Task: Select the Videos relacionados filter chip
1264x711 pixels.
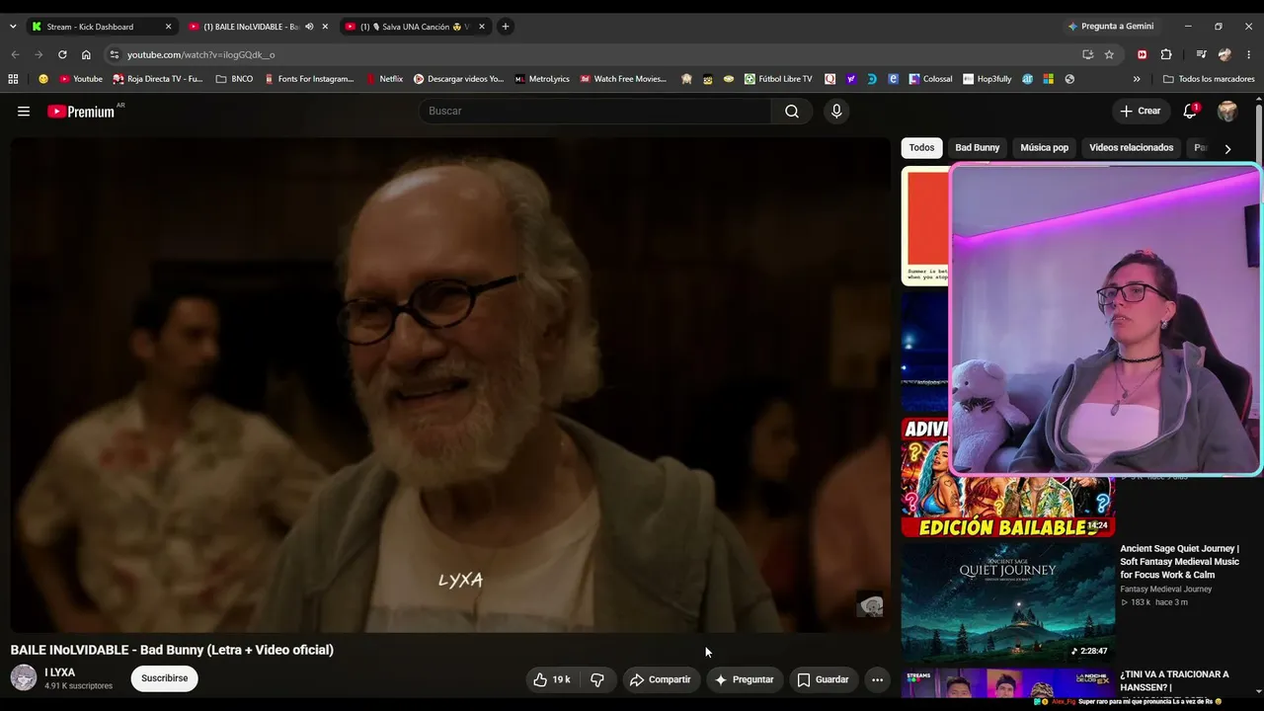Action: [x=1131, y=148]
